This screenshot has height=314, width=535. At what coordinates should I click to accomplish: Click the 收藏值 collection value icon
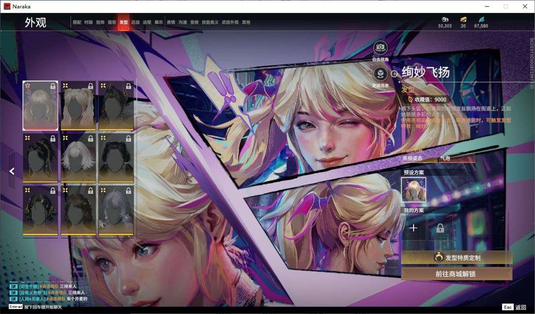click(410, 99)
